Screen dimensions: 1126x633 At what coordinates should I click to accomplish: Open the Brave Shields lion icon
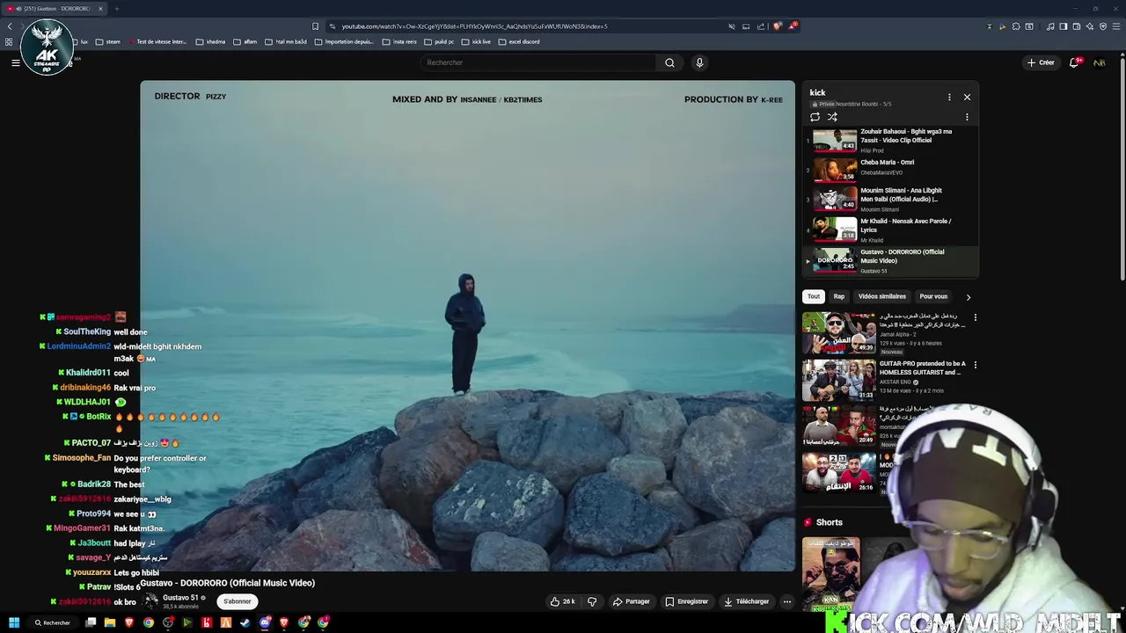(x=777, y=26)
